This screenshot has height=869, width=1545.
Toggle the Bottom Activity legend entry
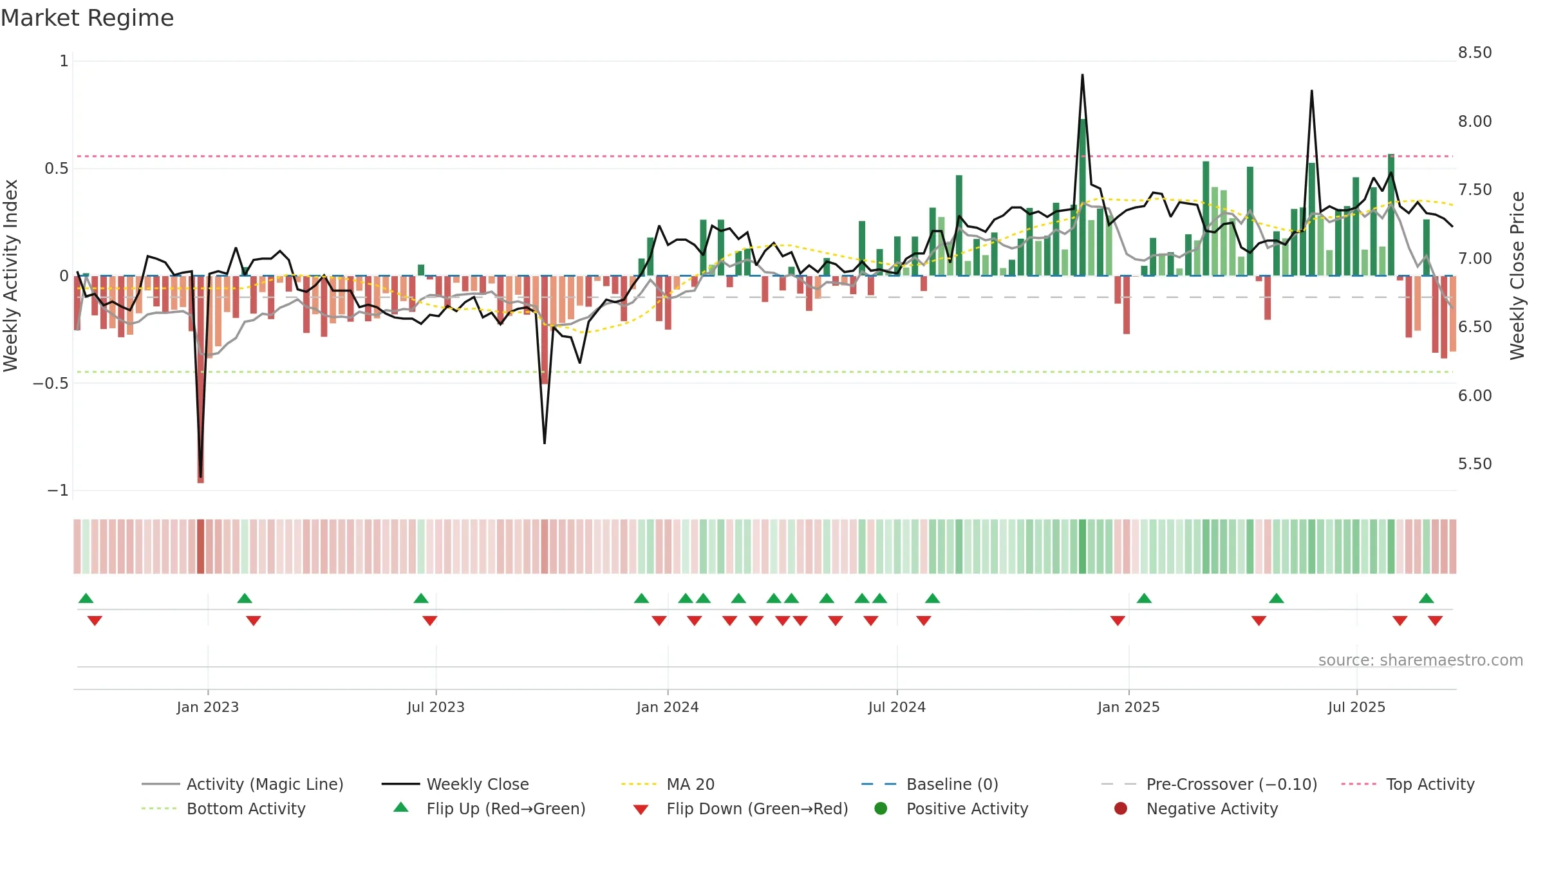[x=223, y=808]
